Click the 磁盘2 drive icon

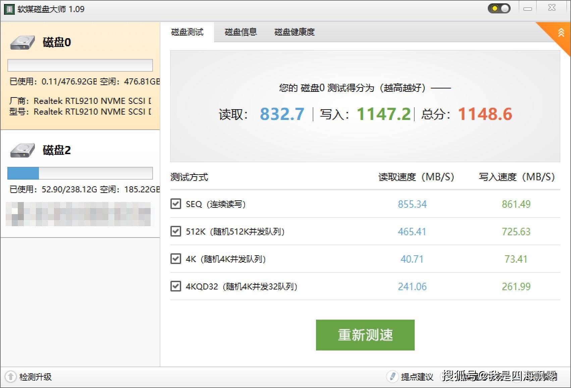point(22,150)
